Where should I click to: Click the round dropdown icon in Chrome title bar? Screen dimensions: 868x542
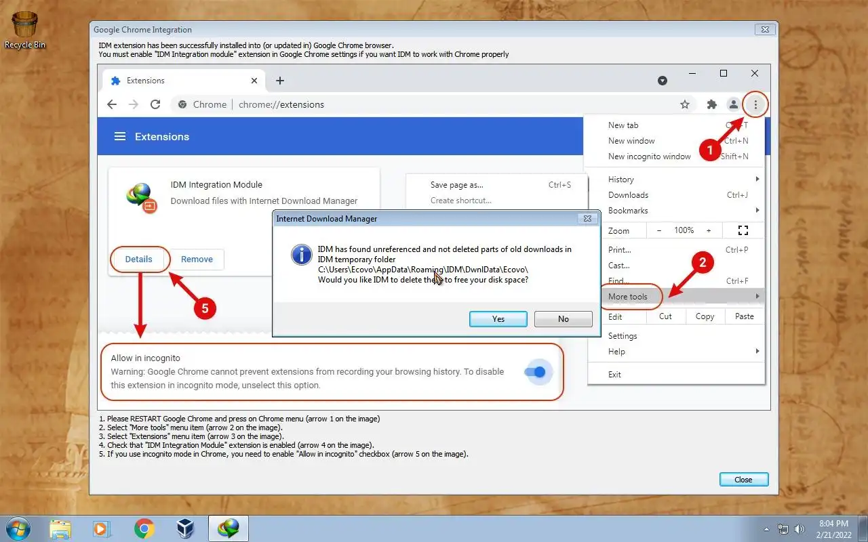click(663, 81)
